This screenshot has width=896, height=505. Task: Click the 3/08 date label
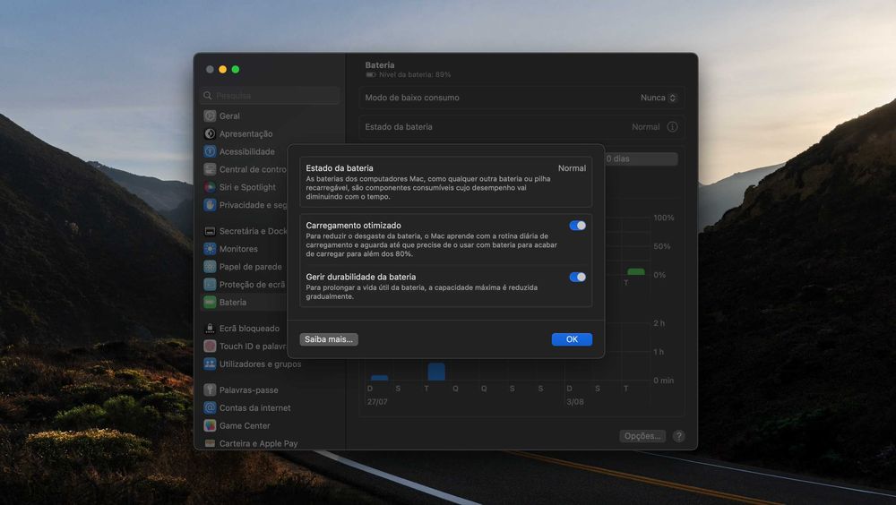[x=575, y=402]
